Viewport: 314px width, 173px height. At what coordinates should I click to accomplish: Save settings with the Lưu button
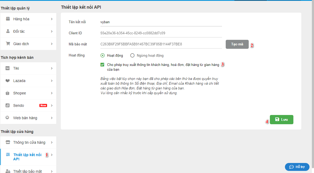click(x=281, y=119)
